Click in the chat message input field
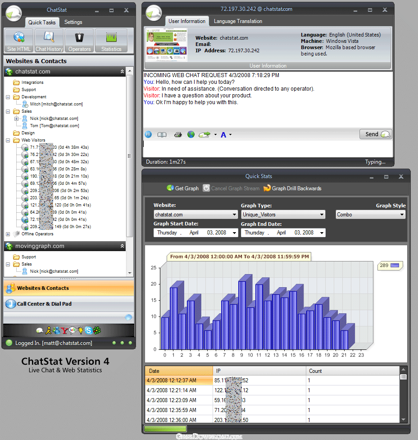 (268, 148)
